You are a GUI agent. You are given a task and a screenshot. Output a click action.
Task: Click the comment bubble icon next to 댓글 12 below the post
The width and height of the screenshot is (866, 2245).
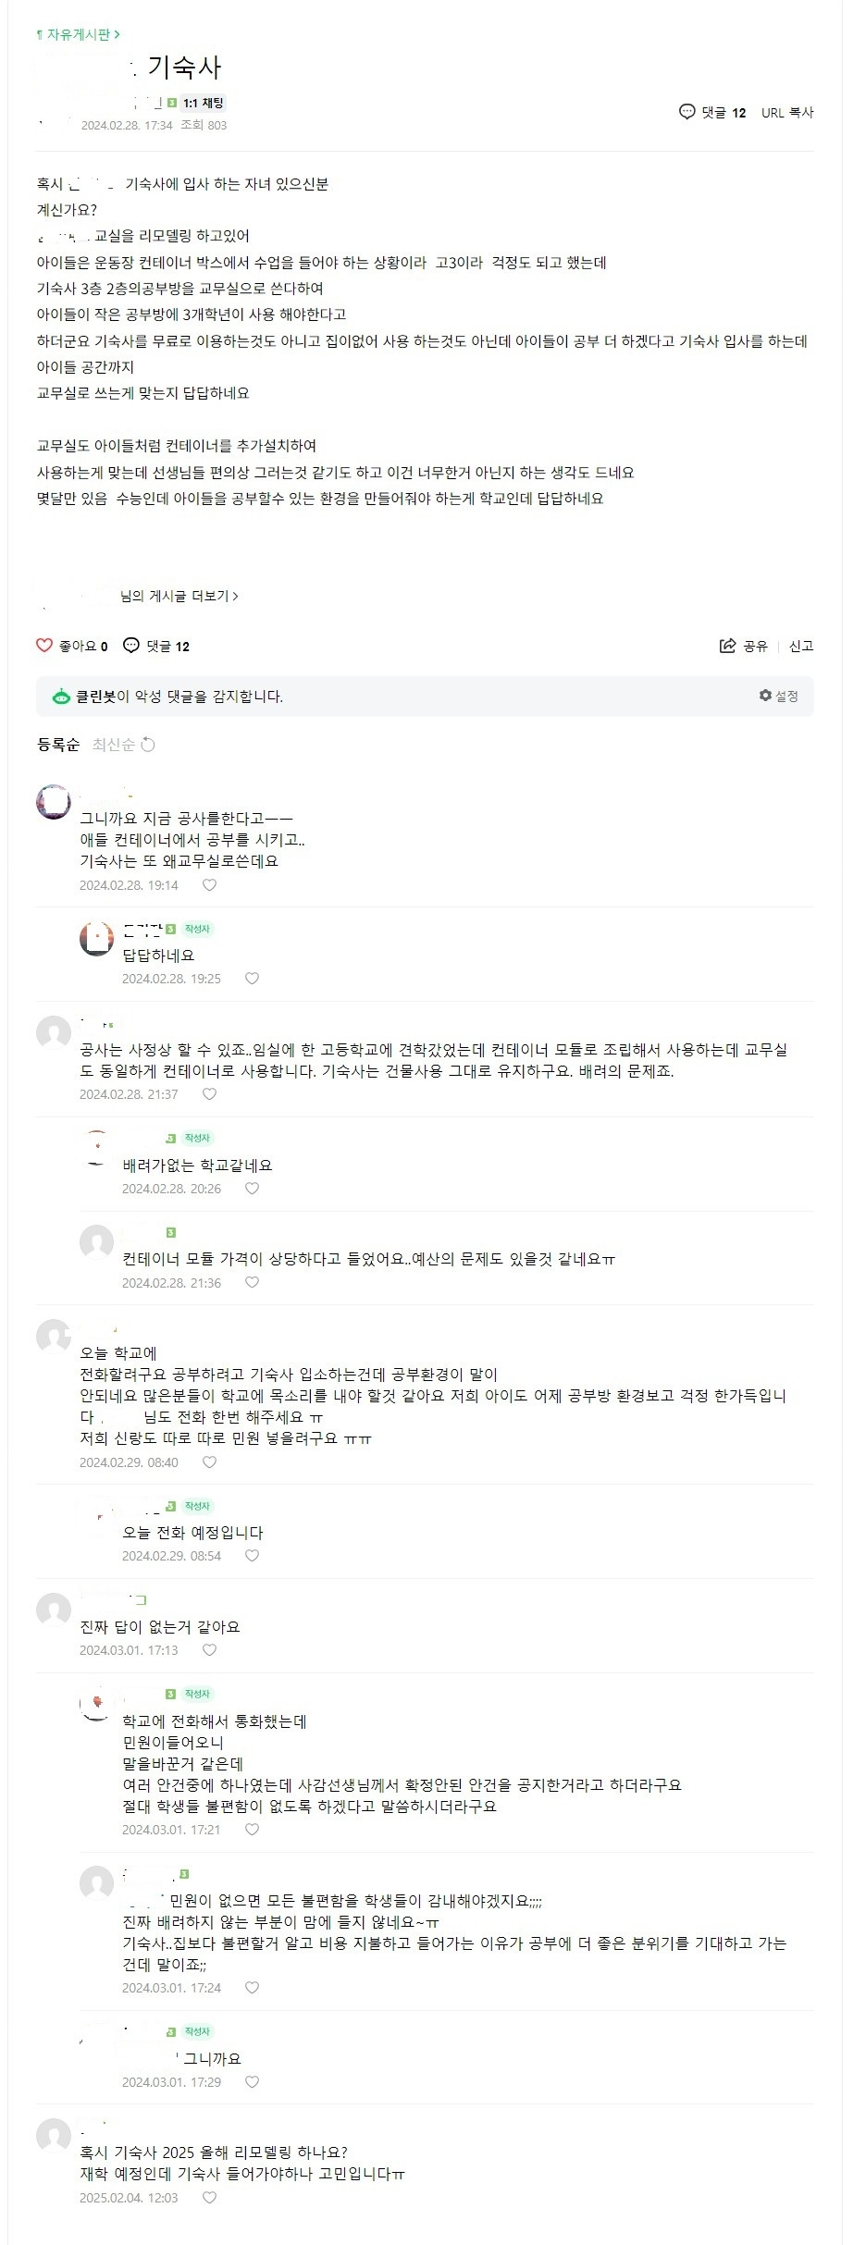pos(131,646)
